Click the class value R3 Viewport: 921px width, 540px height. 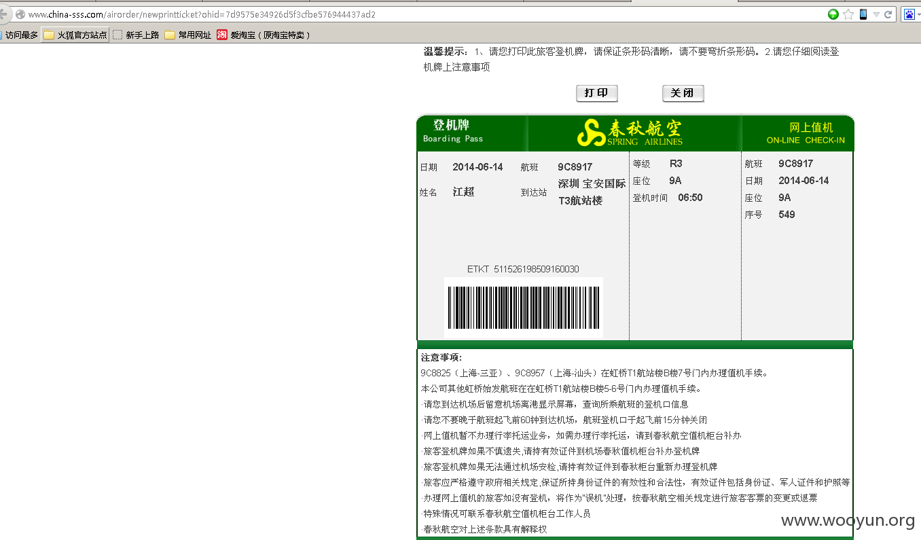click(x=676, y=164)
